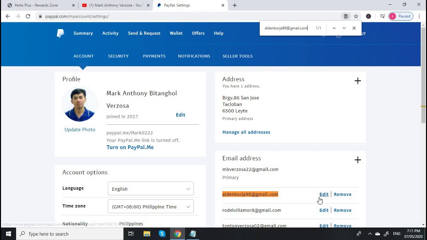427x240 pixels.
Task: Select the mbverzosa22@gmail.com primary email text
Action: point(250,169)
